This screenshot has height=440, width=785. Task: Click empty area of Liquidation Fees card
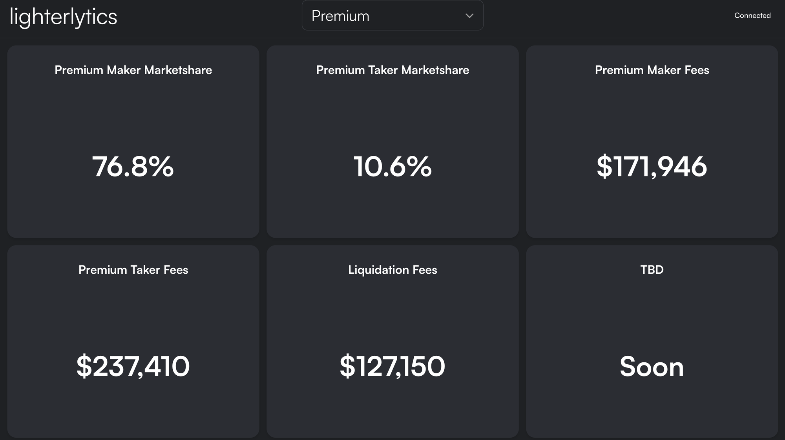pyautogui.click(x=392, y=412)
